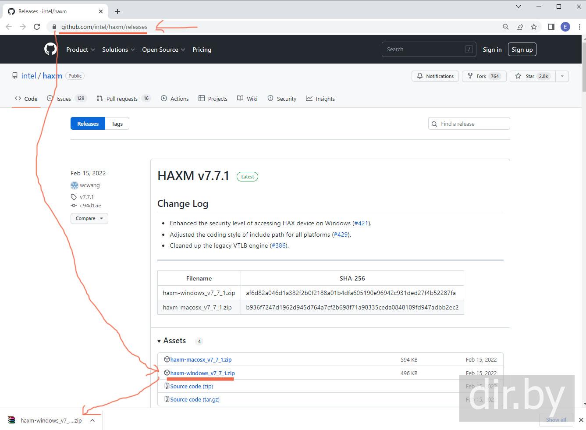This screenshot has width=586, height=430.
Task: Download haxm-windows_v7_7_1.zip asset
Action: point(202,373)
